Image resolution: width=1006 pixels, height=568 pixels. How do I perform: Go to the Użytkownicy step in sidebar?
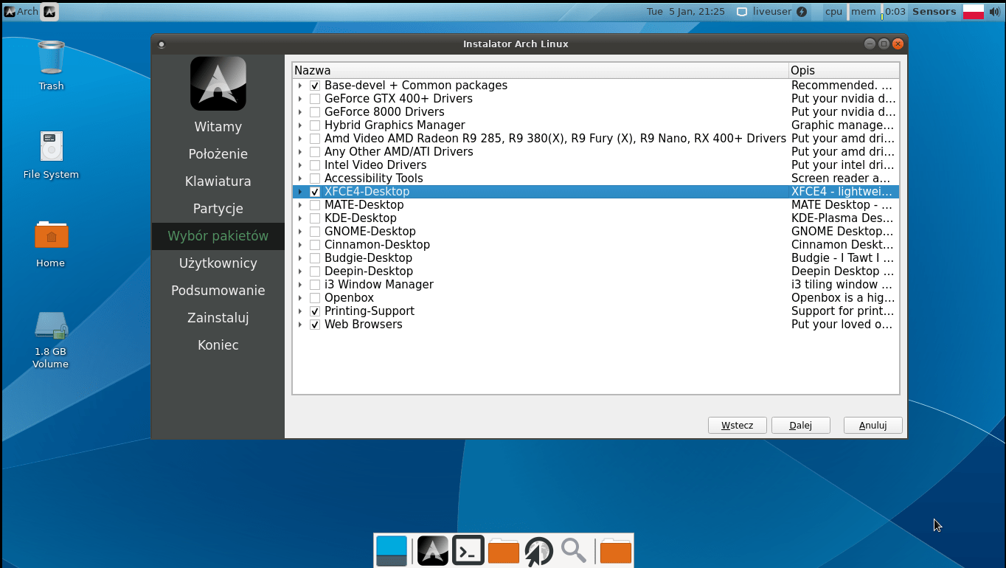[218, 263]
